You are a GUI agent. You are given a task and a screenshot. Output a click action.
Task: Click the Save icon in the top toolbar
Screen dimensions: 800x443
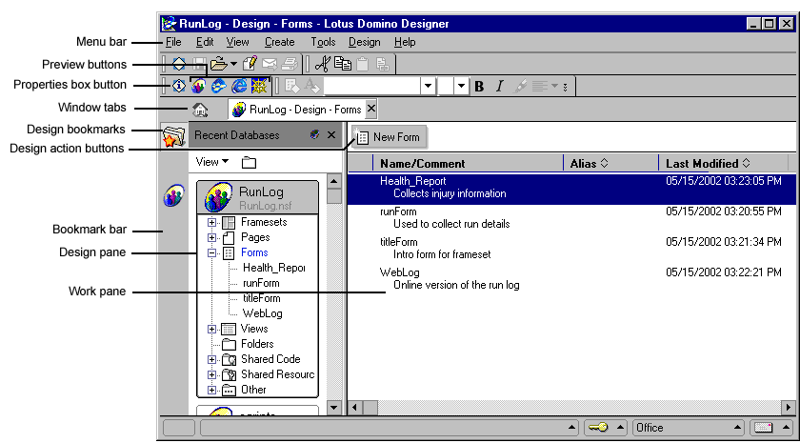[x=199, y=64]
